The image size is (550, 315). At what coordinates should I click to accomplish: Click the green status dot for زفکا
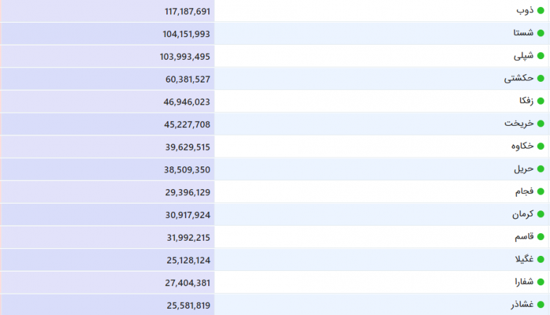[x=540, y=101]
